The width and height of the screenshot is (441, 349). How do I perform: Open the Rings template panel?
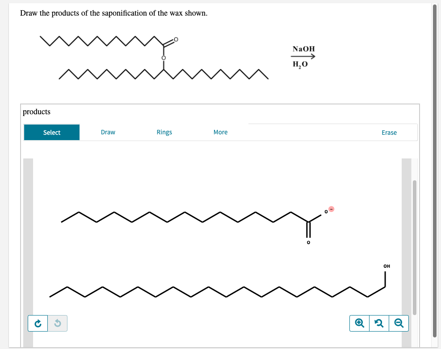[x=164, y=132]
